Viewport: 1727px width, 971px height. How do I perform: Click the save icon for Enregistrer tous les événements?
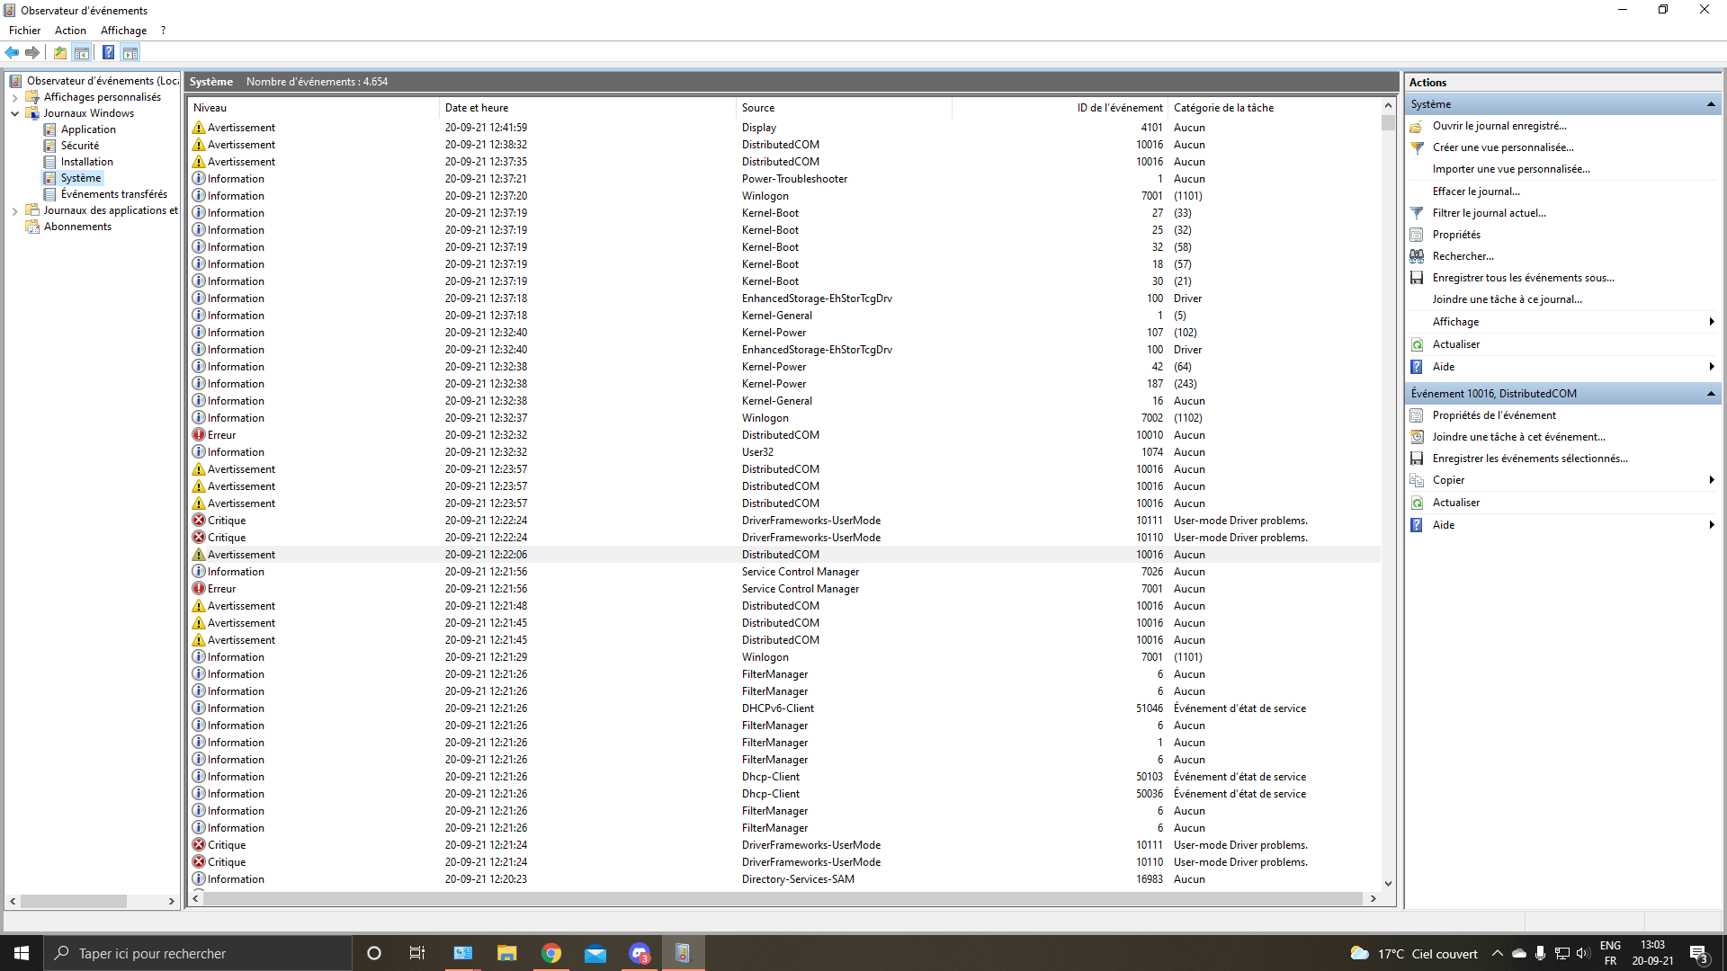click(x=1417, y=278)
